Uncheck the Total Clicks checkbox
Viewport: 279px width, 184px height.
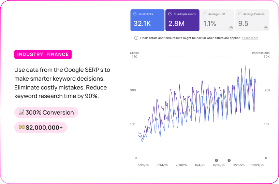[x=135, y=14]
